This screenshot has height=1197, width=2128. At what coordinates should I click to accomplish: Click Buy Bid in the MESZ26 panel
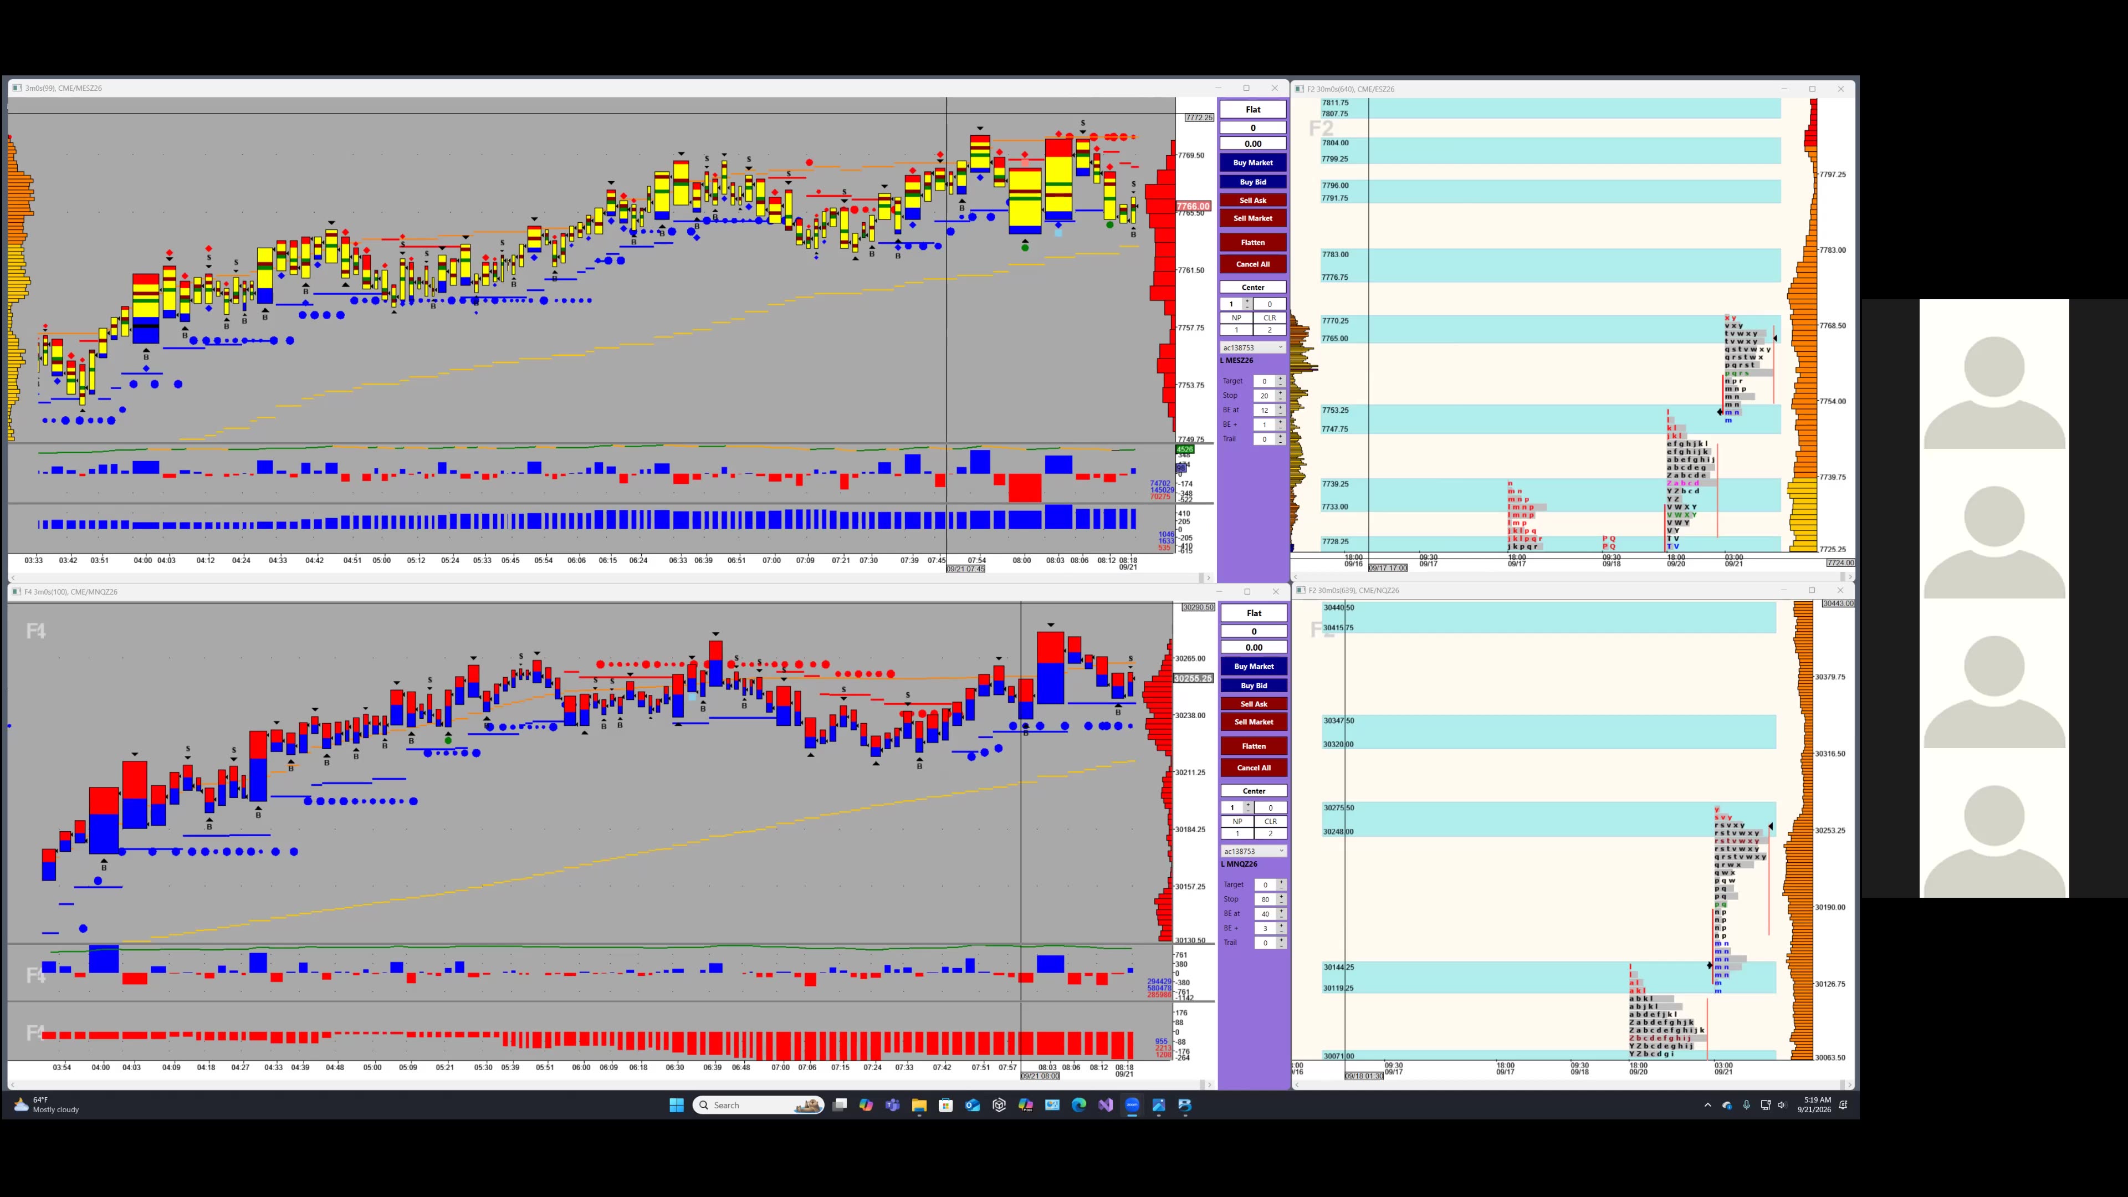(x=1252, y=182)
